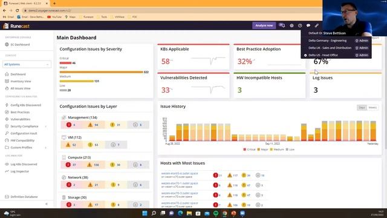Click VM layer medium issues icon
Screen dimensions: 387x218
click(x=90, y=145)
